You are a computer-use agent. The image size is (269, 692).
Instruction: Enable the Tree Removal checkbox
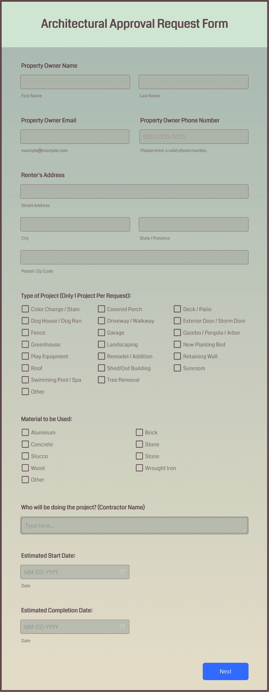point(101,380)
